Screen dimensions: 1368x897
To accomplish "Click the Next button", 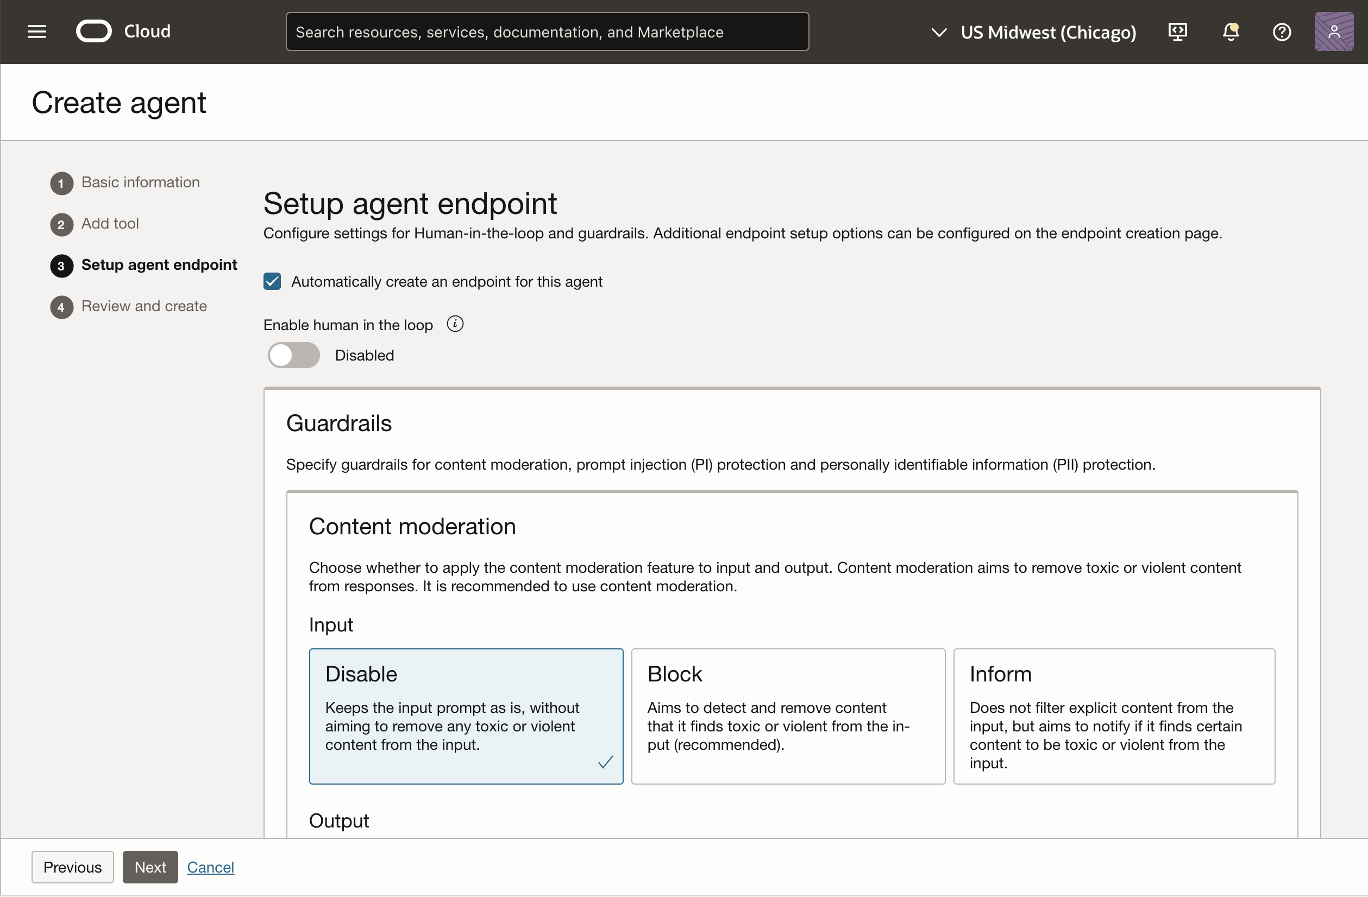I will coord(150,867).
